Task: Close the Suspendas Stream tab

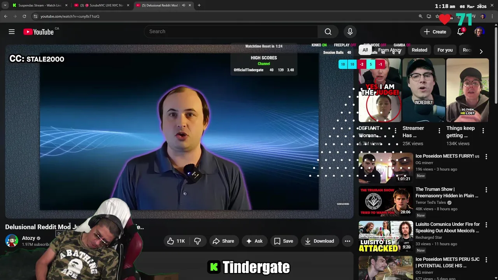Action: click(x=66, y=5)
